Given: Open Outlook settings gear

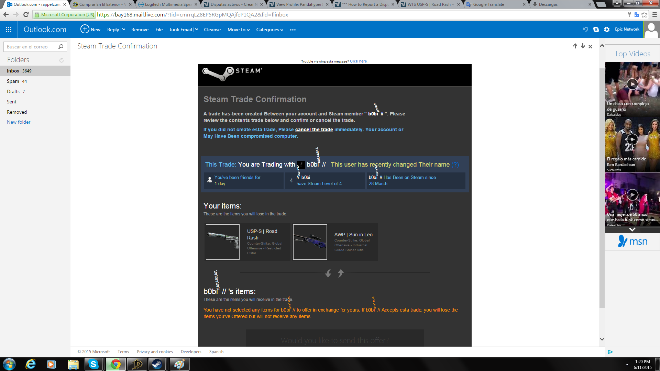Looking at the screenshot, I should [x=607, y=30].
